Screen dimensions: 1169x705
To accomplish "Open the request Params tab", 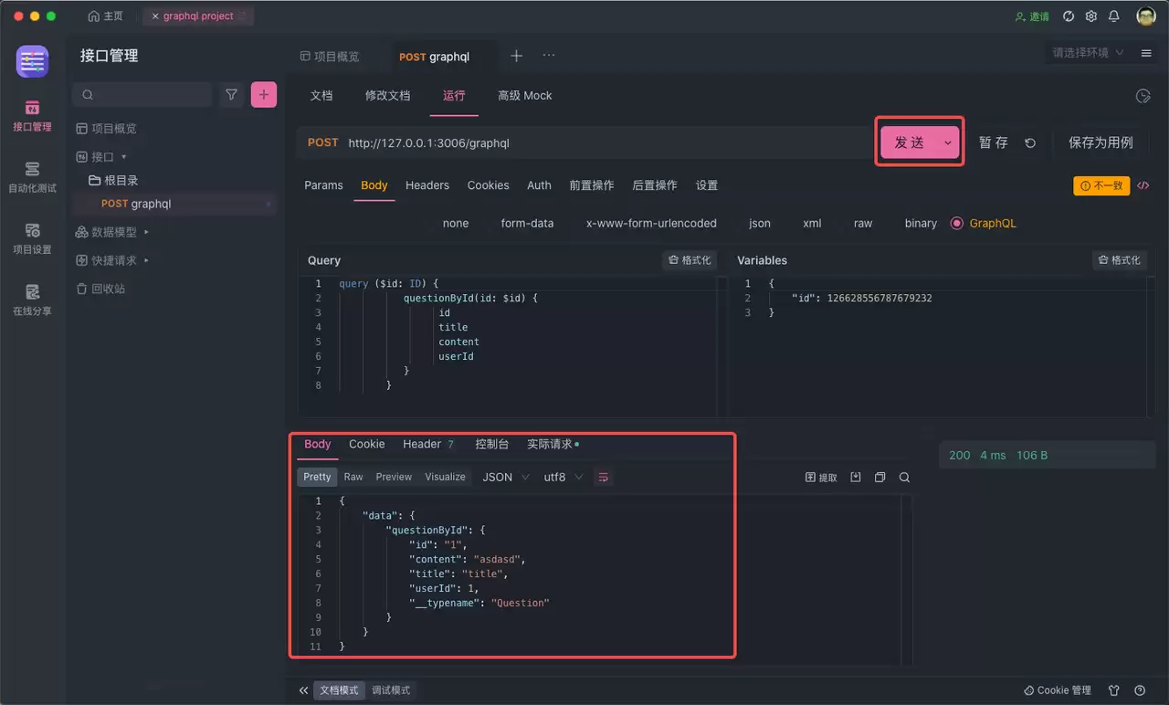I will point(323,184).
